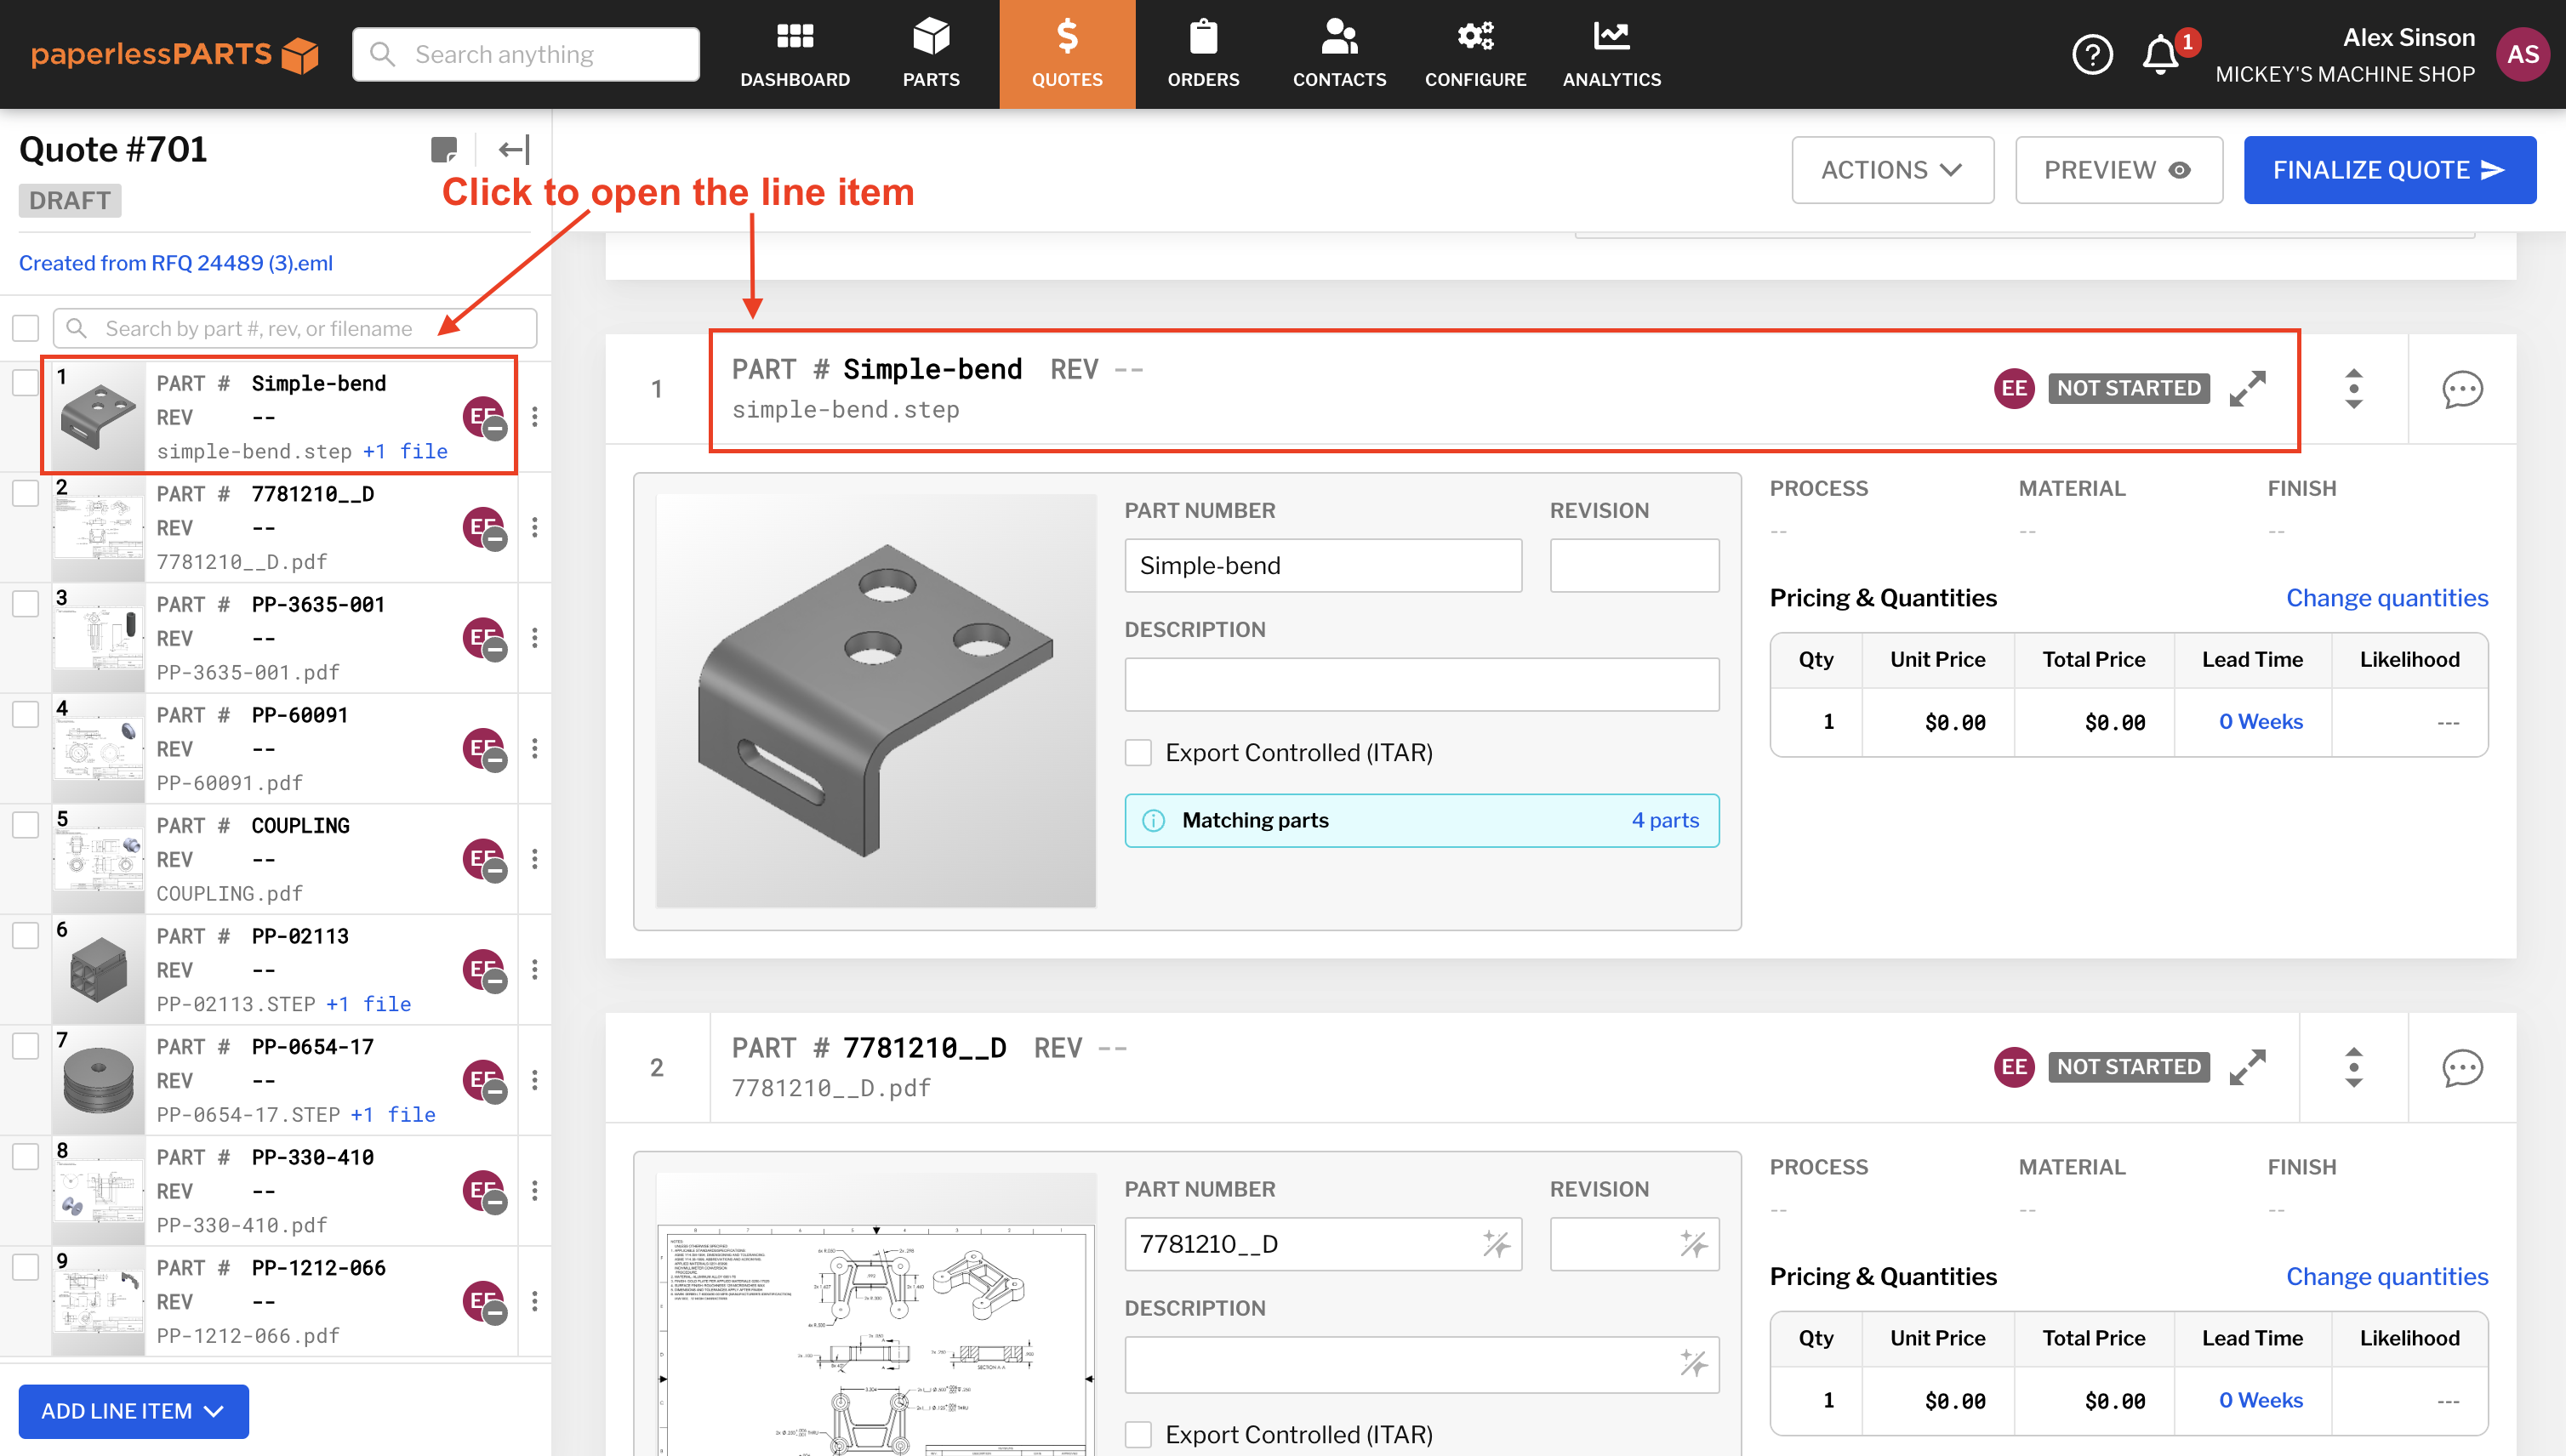
Task: Click magic wand icon in 7781210__D field
Action: (x=1496, y=1244)
